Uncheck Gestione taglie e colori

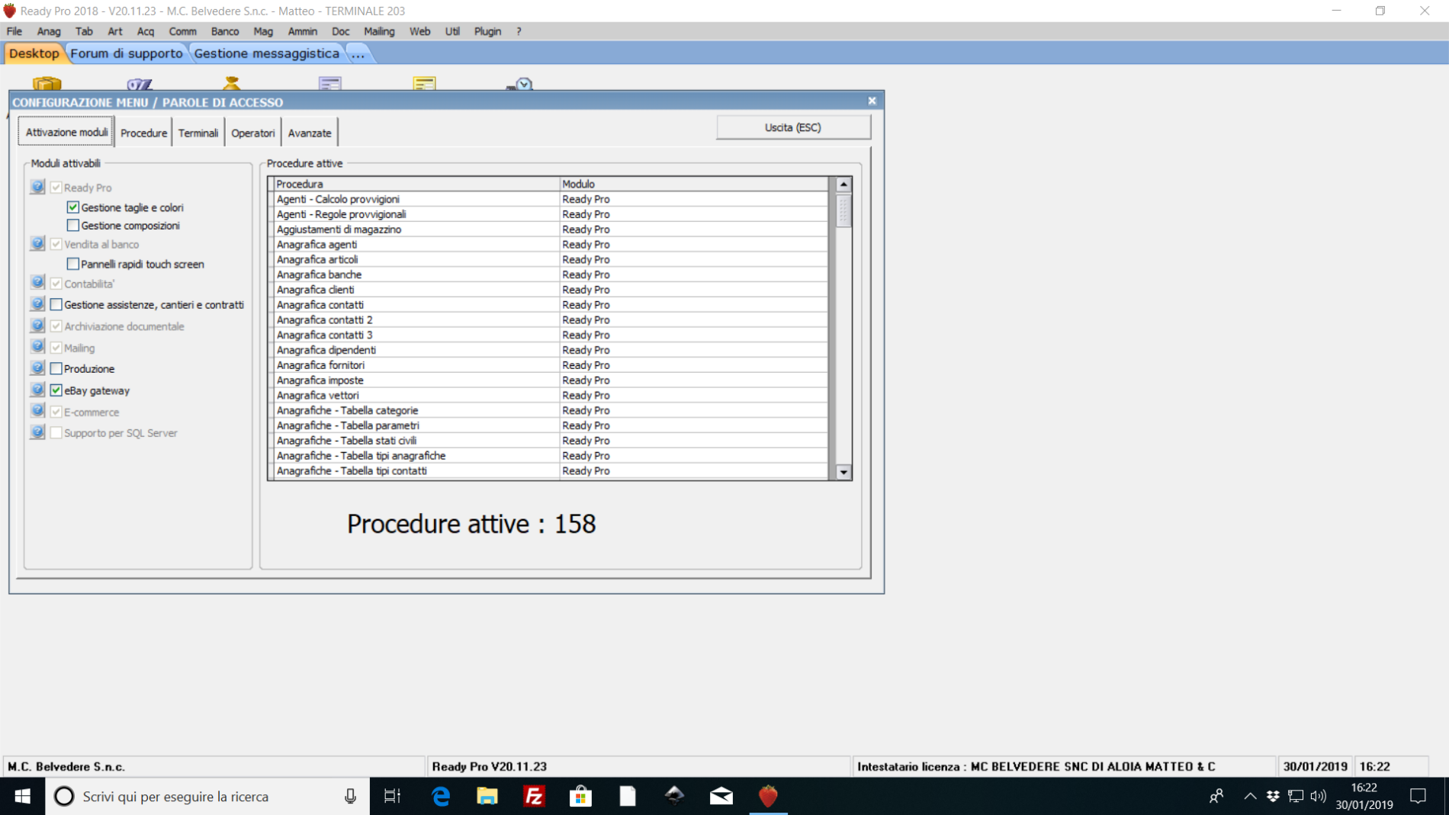(x=73, y=207)
